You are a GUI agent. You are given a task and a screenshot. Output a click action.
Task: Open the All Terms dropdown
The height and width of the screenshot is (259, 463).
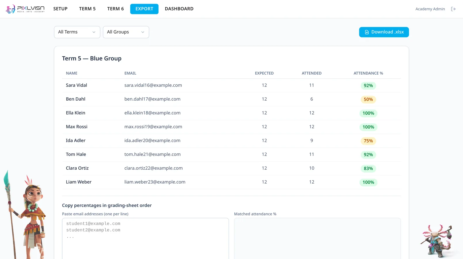pyautogui.click(x=77, y=32)
